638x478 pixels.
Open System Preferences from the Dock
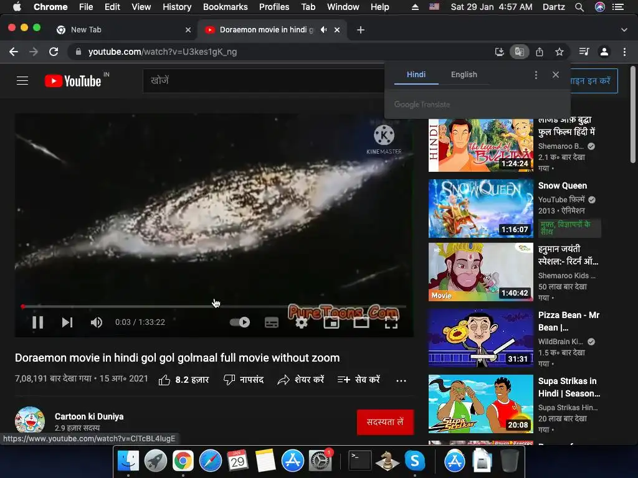pyautogui.click(x=320, y=461)
